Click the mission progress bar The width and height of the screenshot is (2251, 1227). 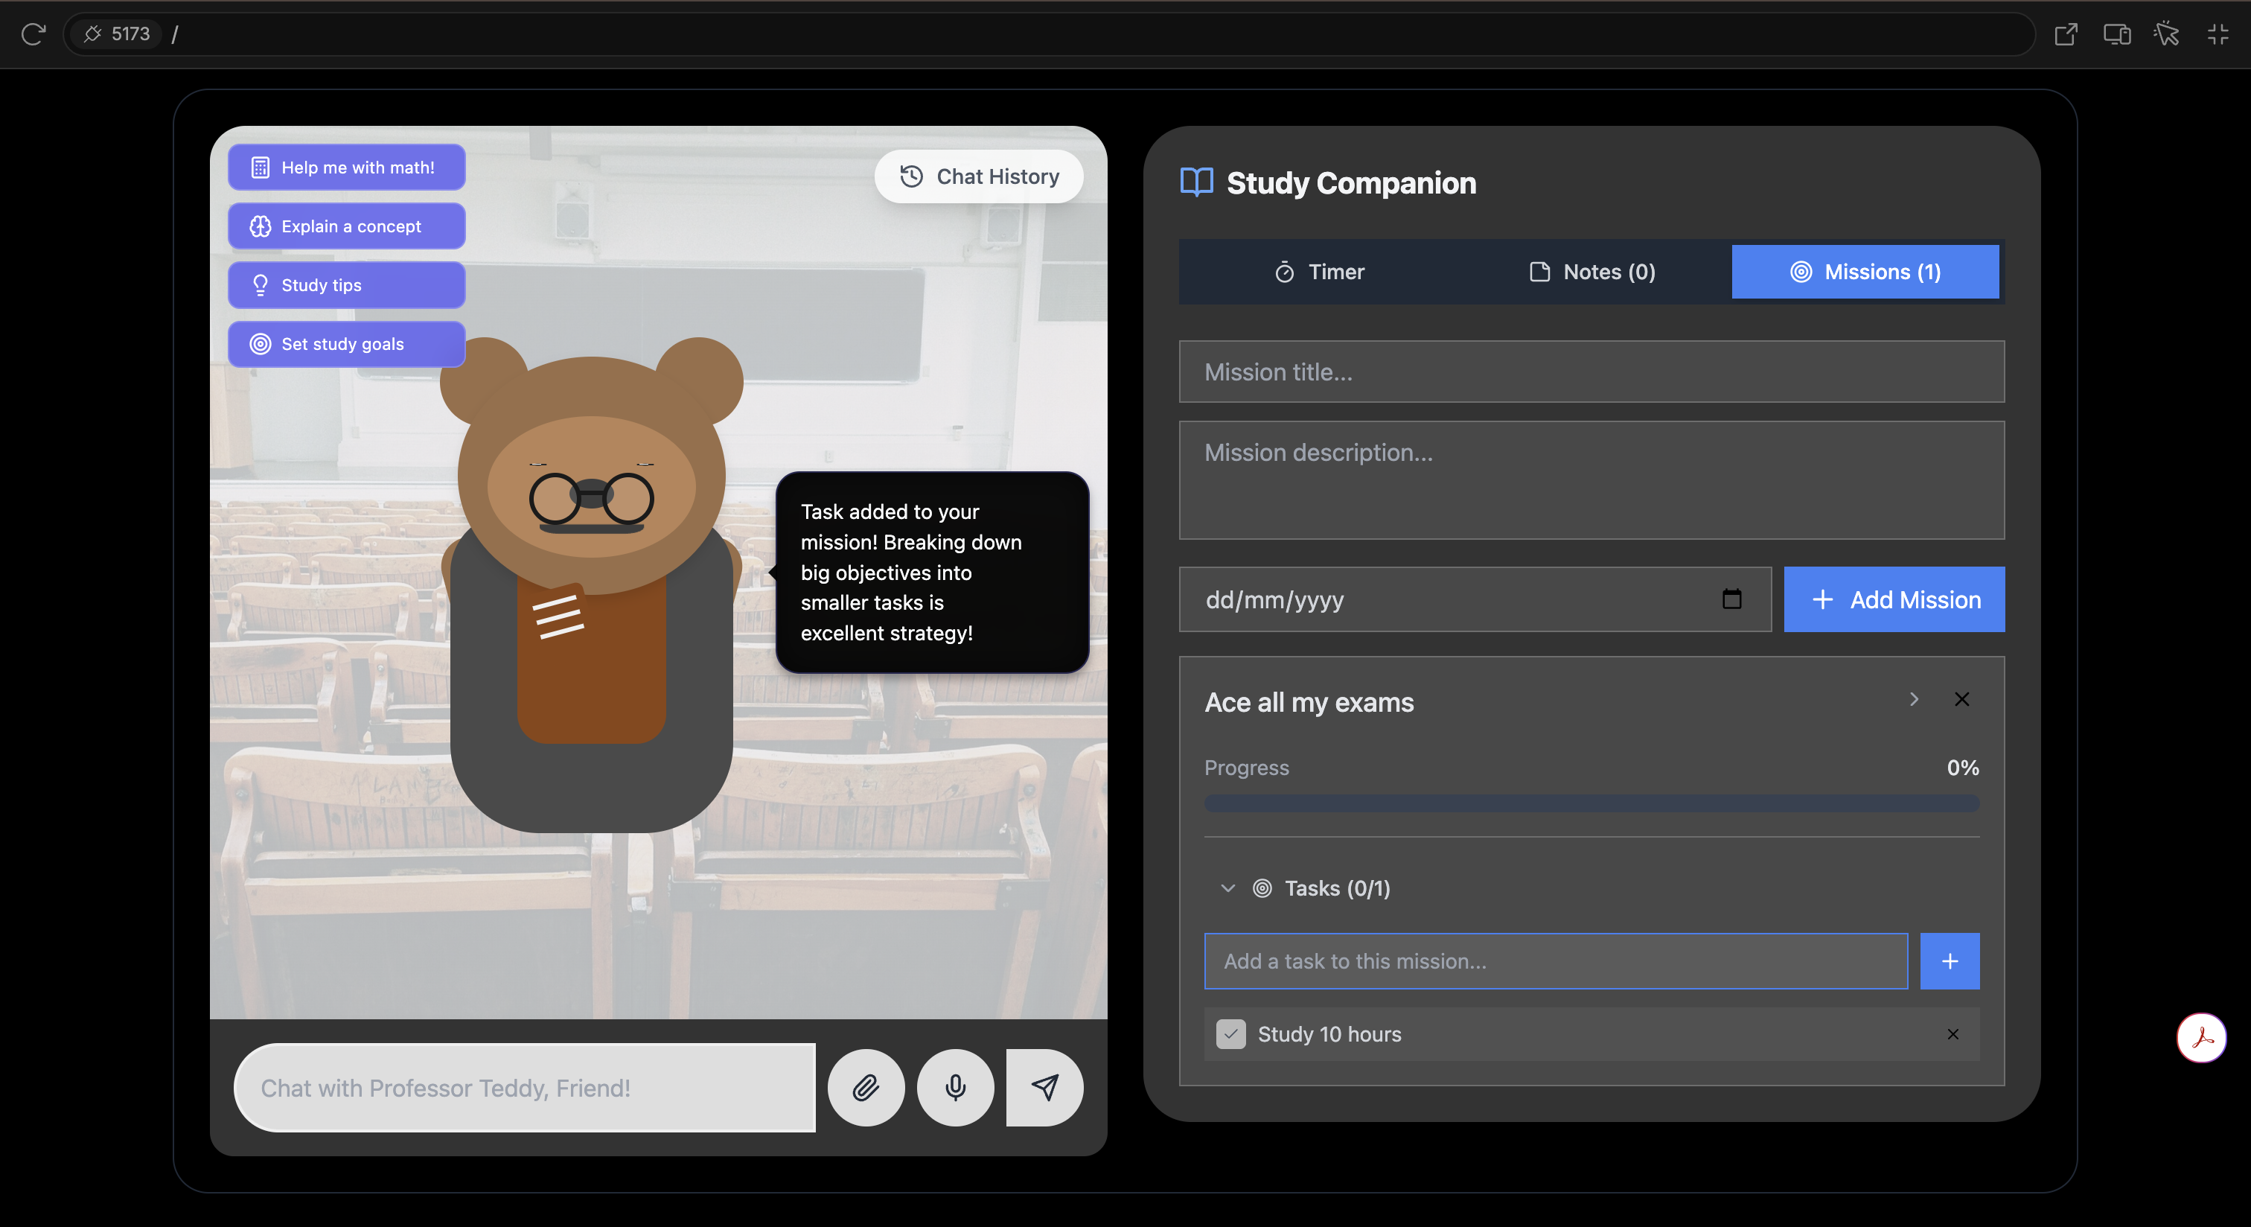[1591, 803]
